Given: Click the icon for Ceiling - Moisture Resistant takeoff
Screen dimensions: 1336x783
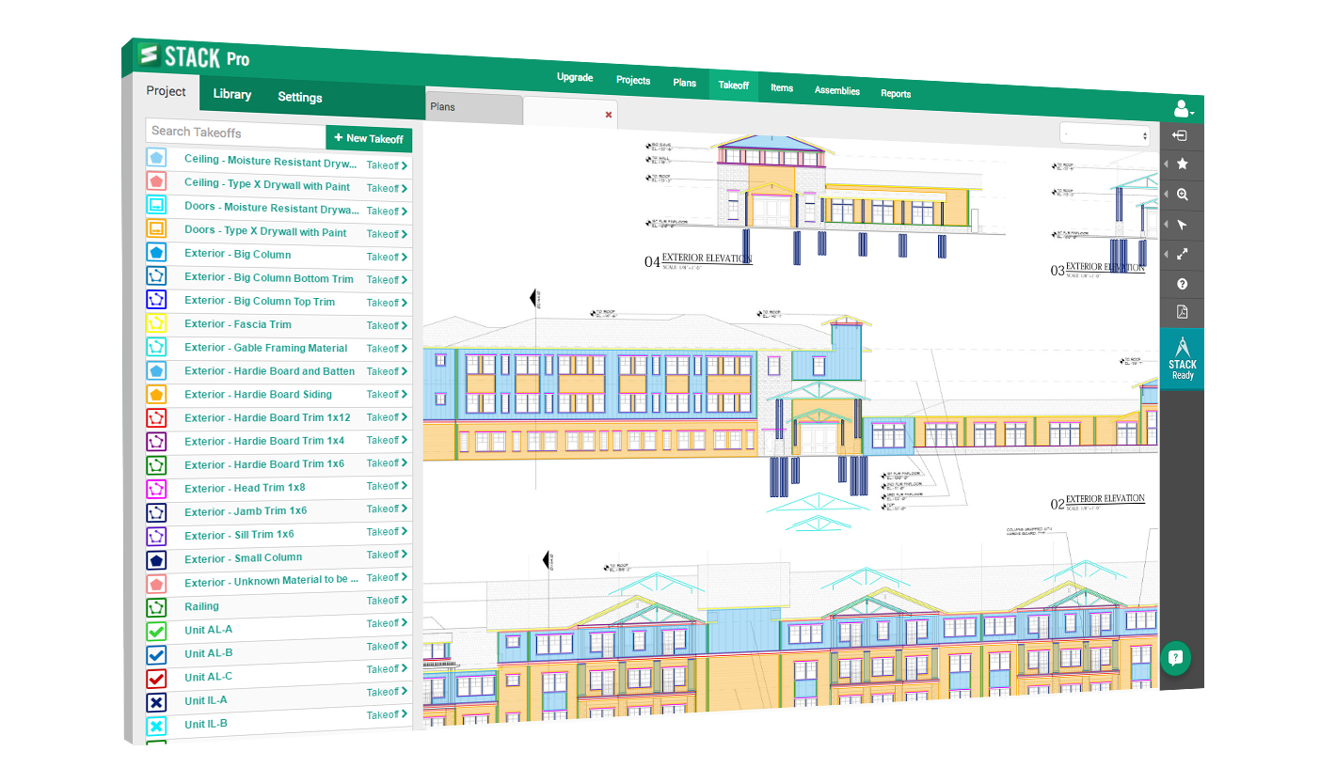Looking at the screenshot, I should [156, 157].
